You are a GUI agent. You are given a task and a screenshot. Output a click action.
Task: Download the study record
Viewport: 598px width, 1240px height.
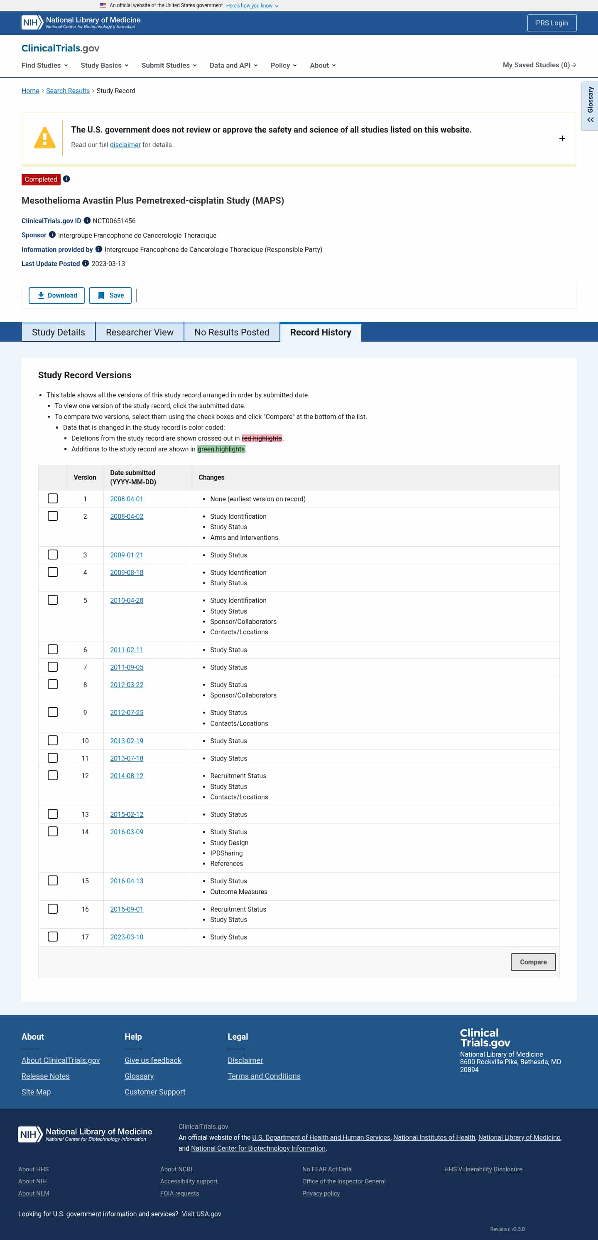click(x=57, y=296)
